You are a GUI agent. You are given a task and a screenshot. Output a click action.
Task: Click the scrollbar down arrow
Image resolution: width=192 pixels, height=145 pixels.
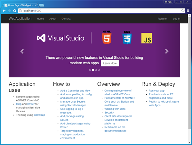coord(189,142)
